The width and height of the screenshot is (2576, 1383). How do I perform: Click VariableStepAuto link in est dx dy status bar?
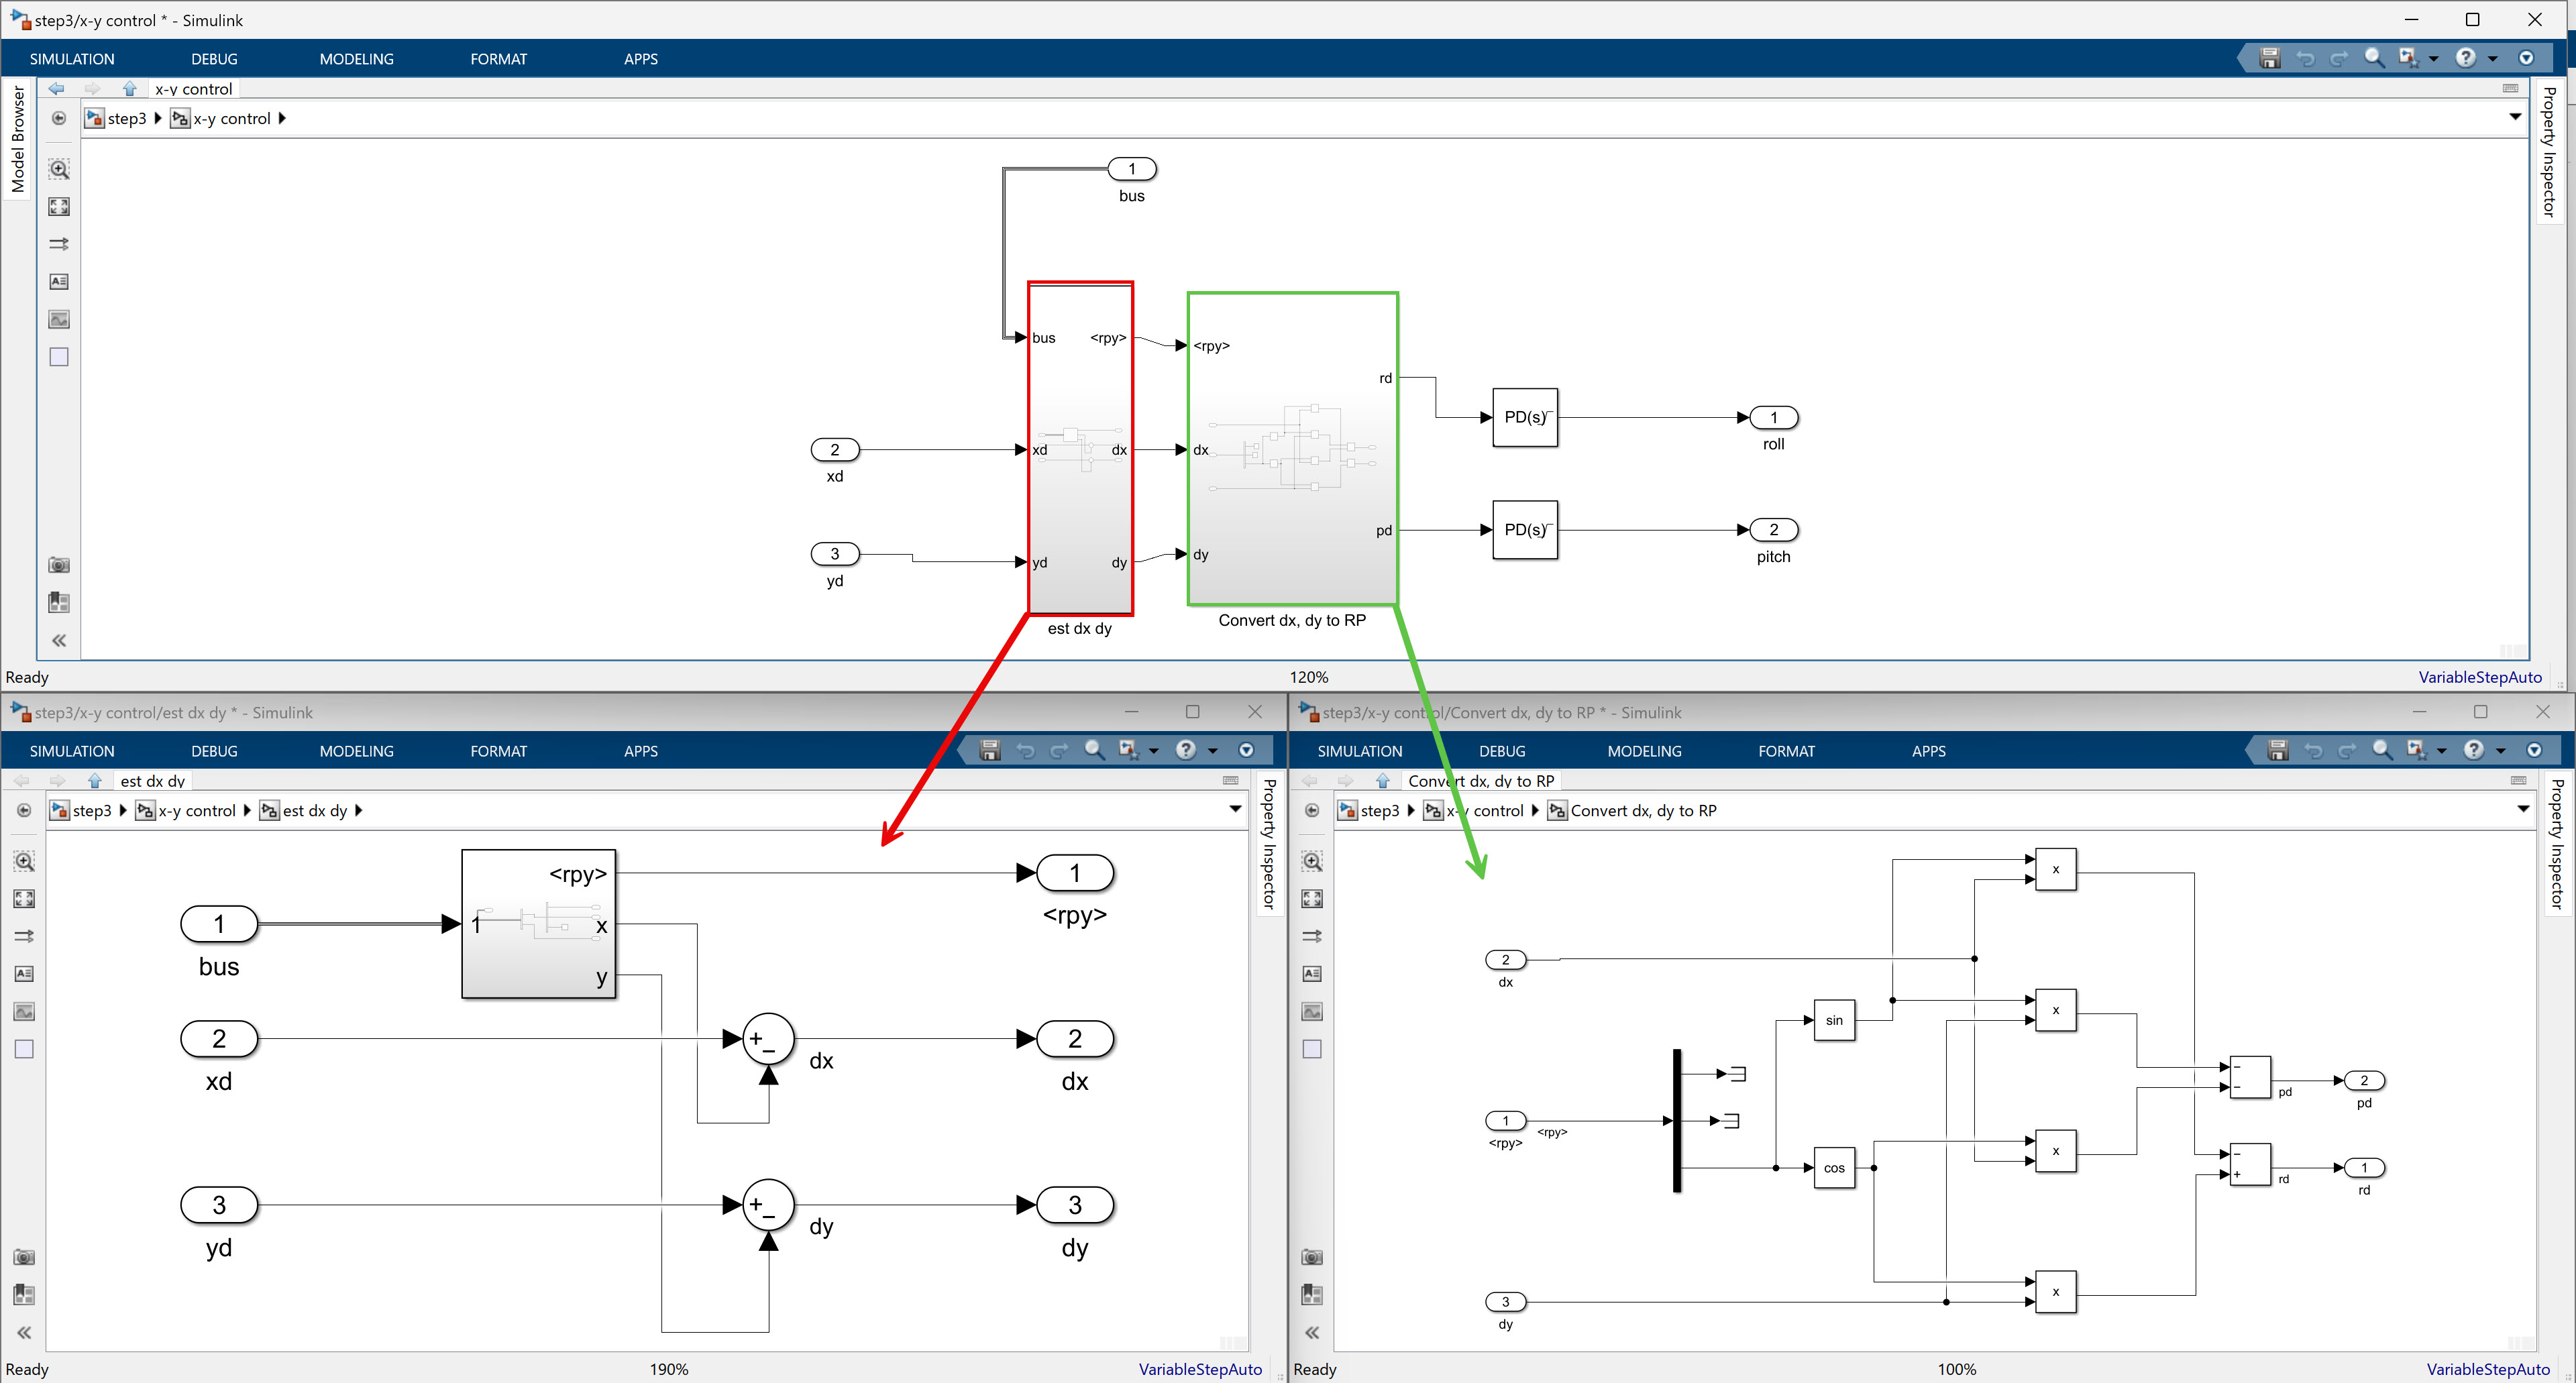[x=1199, y=1369]
